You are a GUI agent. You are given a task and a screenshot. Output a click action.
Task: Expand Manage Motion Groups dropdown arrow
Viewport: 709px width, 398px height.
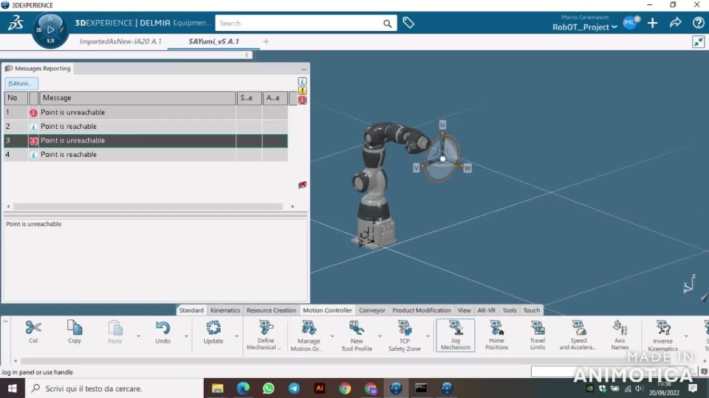pos(332,336)
